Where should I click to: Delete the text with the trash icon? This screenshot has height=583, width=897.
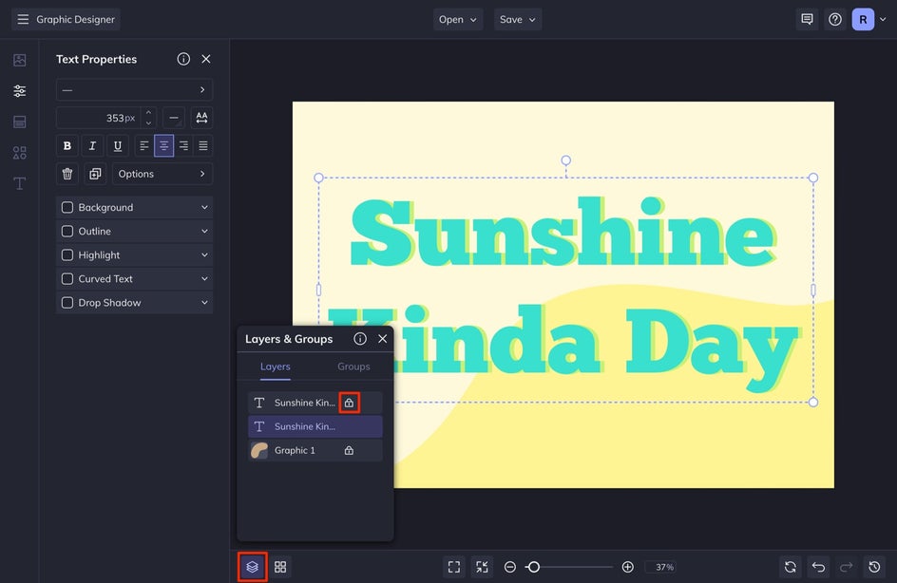pyautogui.click(x=67, y=174)
